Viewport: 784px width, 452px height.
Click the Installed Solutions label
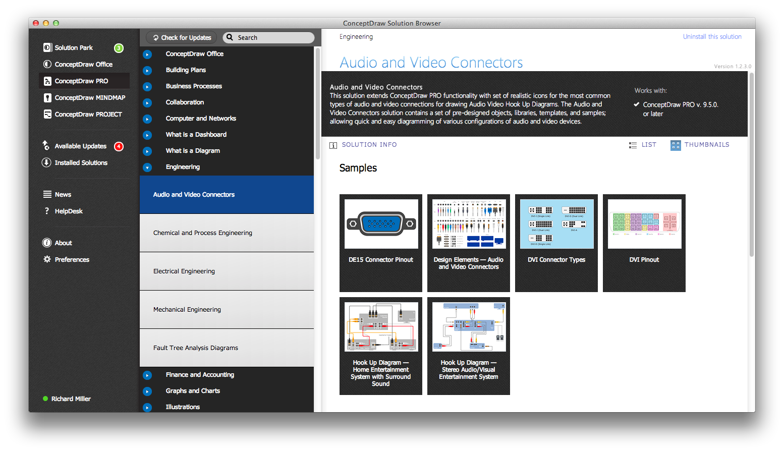click(81, 163)
